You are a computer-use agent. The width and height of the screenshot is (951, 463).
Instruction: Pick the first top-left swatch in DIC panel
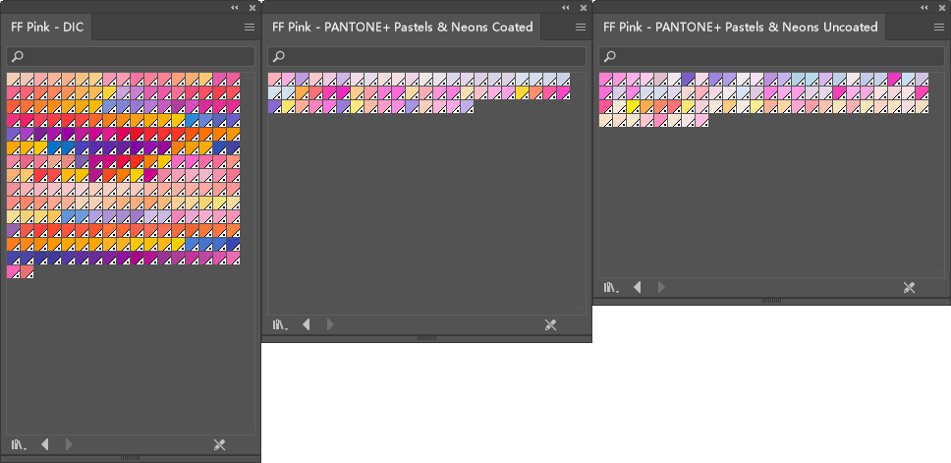click(14, 80)
